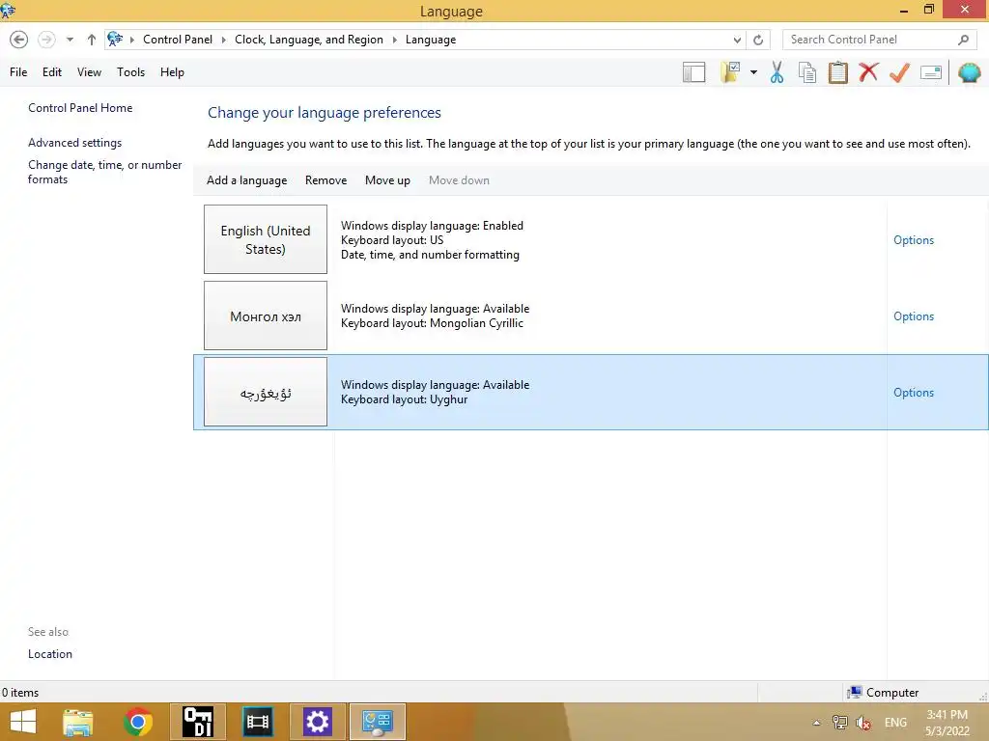The width and height of the screenshot is (989, 741).
Task: Click Add a language
Action: [x=246, y=180]
